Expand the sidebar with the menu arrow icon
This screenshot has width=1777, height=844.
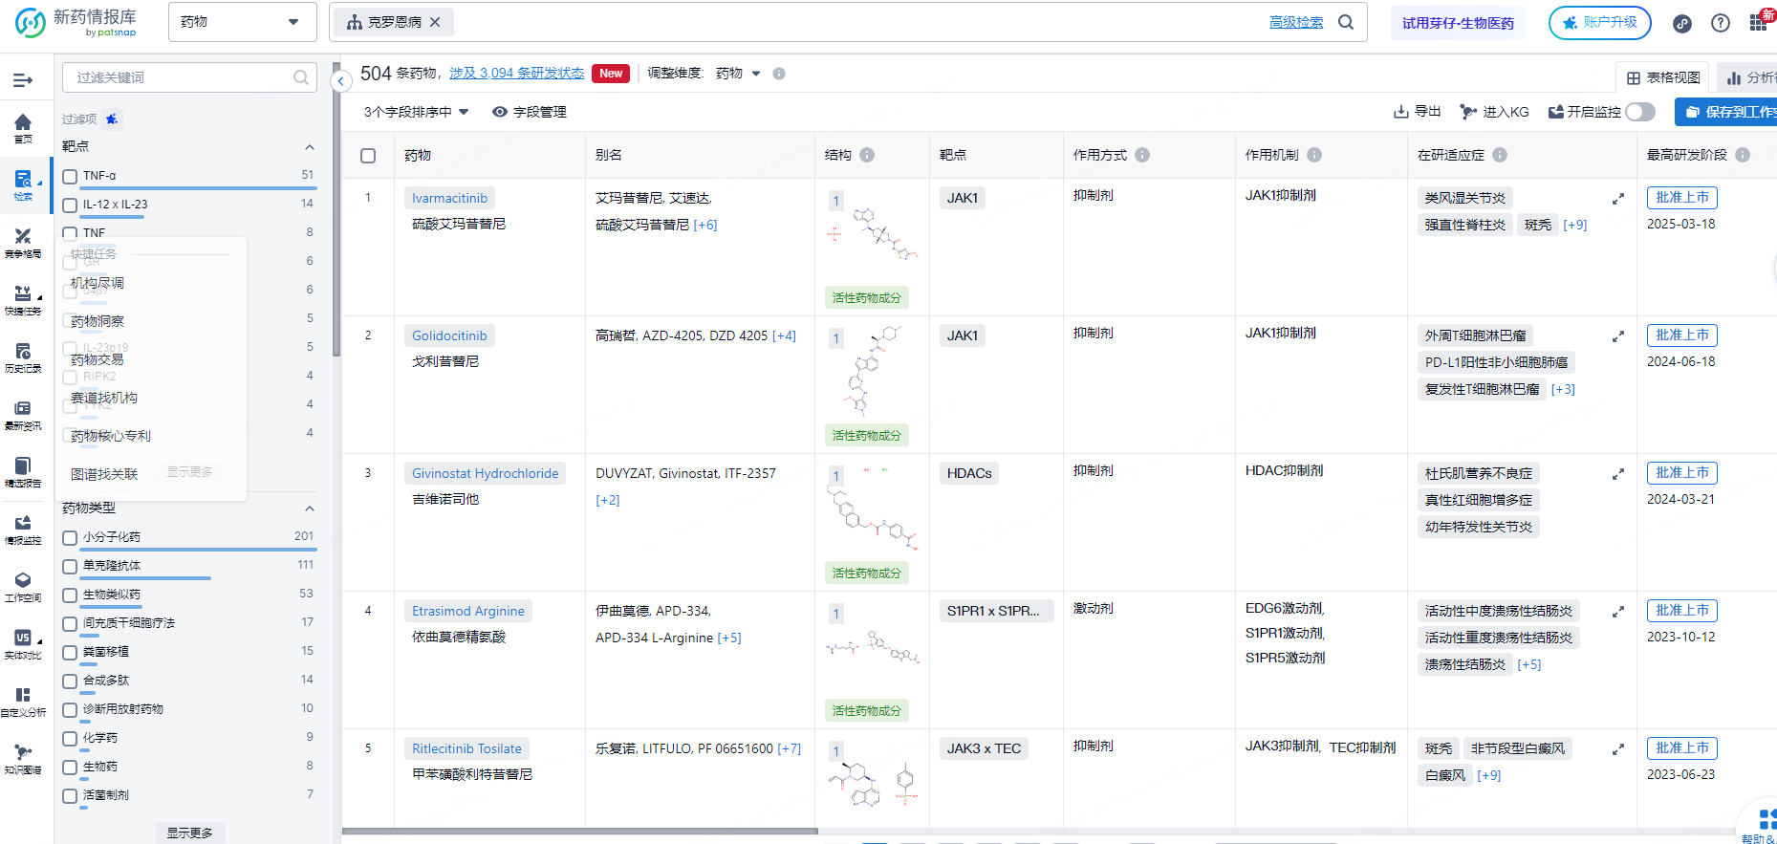pyautogui.click(x=23, y=80)
